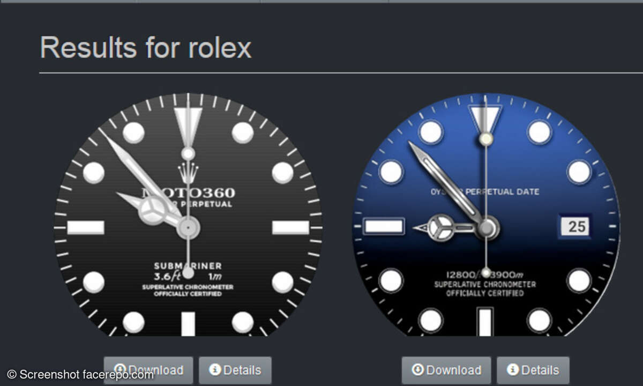The height and width of the screenshot is (386, 643).
Task: Click the download arrow icon under the blue watch face
Action: tap(418, 369)
